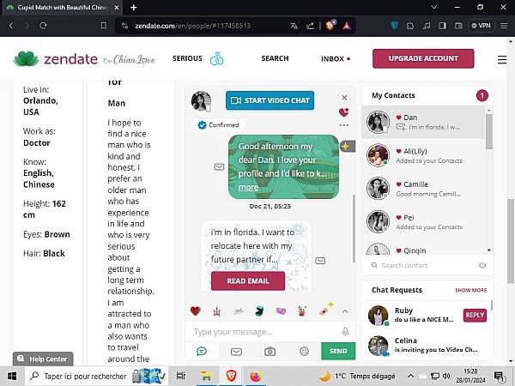Send the teal robot sticker
Viewport: 515px width, 386px height.
coord(259,311)
